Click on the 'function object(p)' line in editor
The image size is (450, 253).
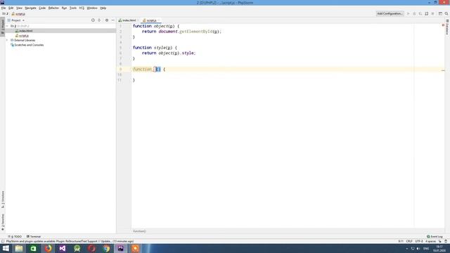click(156, 26)
